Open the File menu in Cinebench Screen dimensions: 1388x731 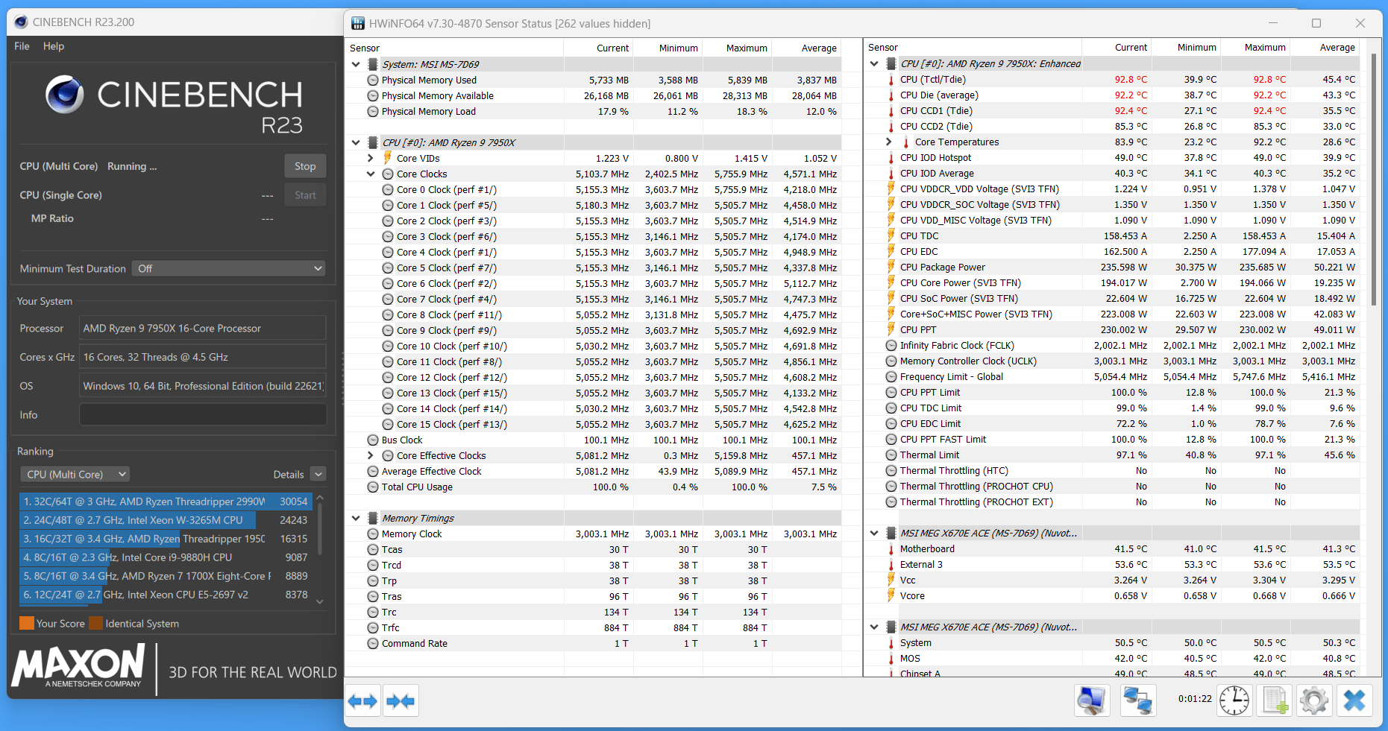click(22, 46)
